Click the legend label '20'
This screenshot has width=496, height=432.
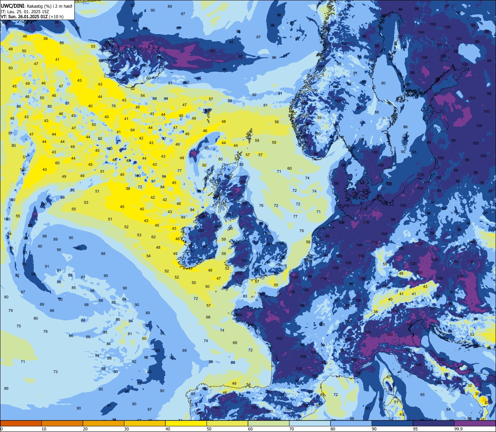[x=85, y=429]
